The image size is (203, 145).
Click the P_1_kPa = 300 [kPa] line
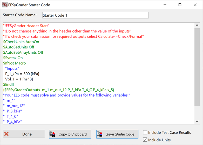point(22,74)
